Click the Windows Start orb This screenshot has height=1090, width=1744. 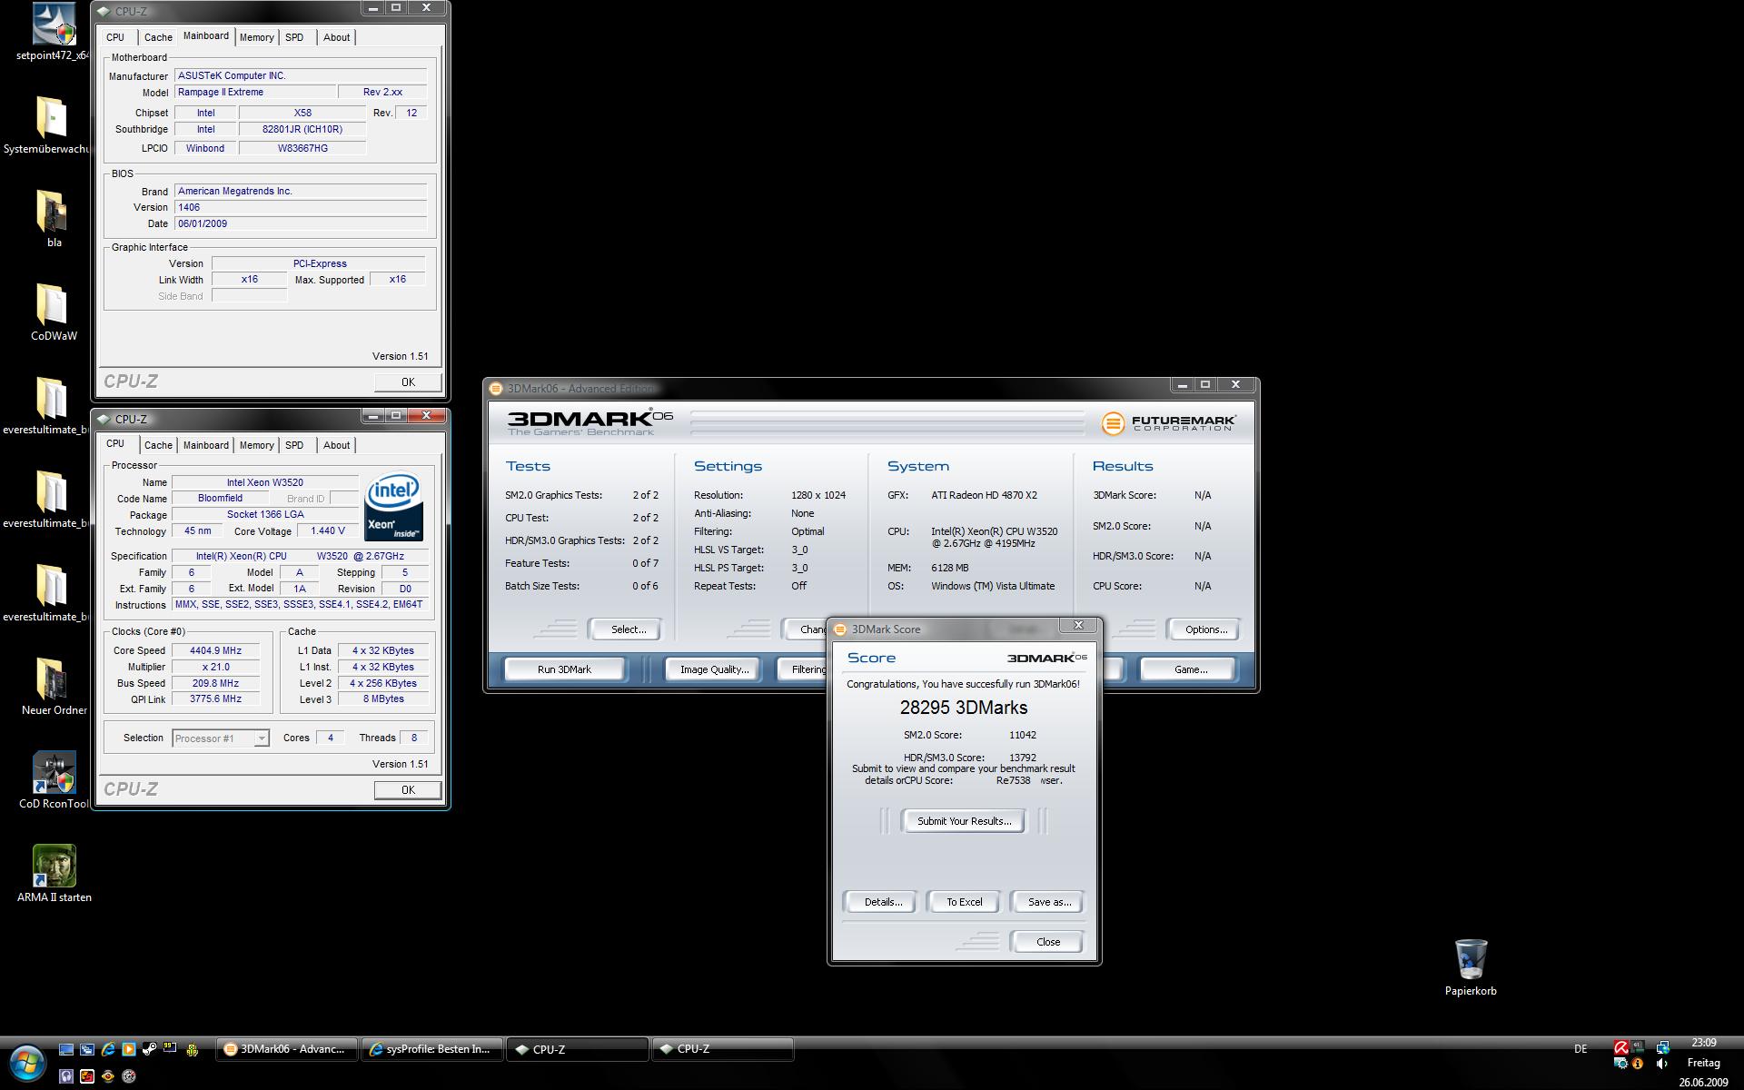coord(26,1063)
